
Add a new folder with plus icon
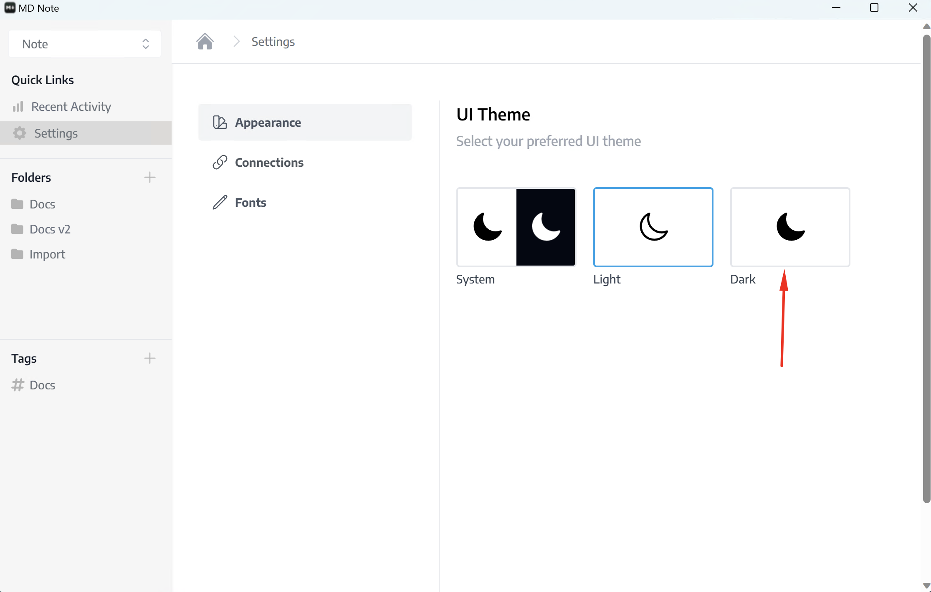coord(149,177)
